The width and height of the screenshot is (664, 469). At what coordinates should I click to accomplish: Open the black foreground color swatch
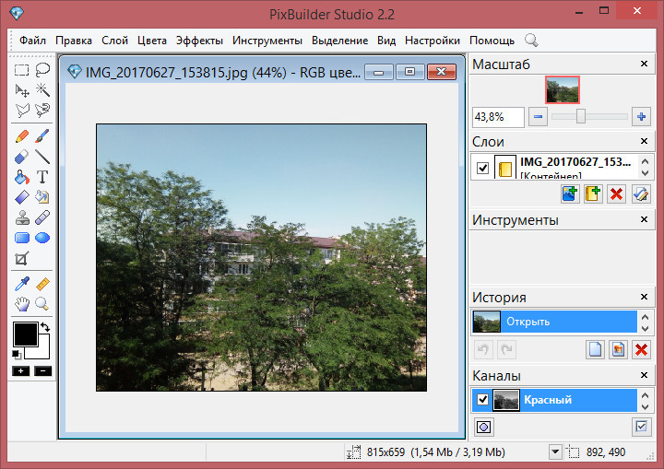tap(25, 334)
